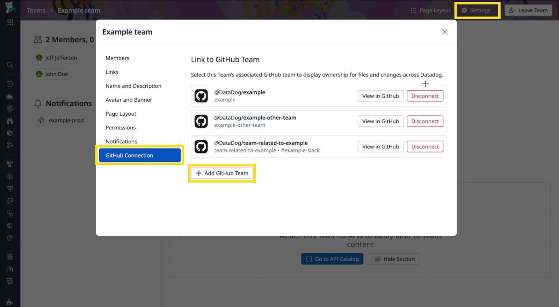Screen dimensions: 559x307
Task: Click Page Layout in the top header bar
Action: [430, 10]
